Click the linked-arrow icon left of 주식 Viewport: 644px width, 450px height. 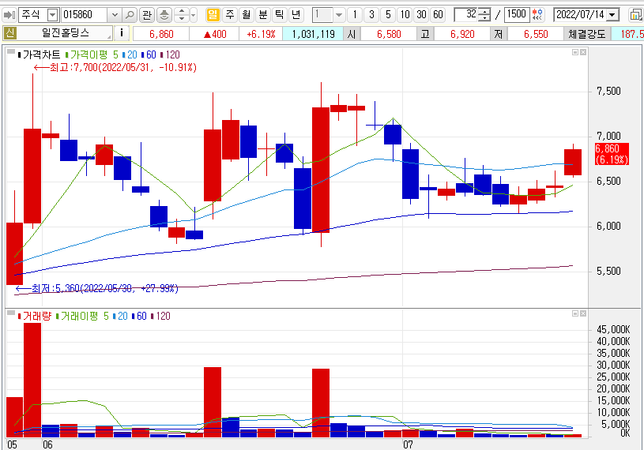click(9, 15)
